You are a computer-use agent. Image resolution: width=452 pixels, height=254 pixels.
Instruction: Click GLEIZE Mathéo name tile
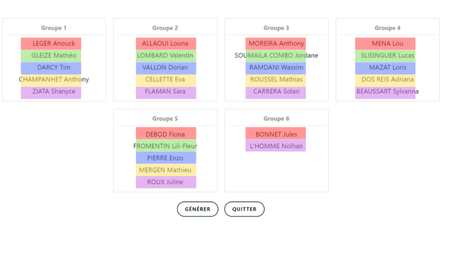click(51, 56)
